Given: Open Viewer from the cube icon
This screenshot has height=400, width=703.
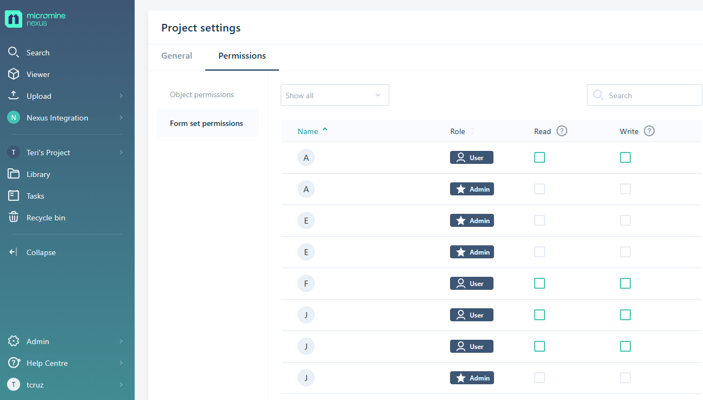Looking at the screenshot, I should [x=14, y=74].
